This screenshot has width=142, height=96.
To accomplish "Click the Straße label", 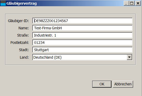I will 23,35.
